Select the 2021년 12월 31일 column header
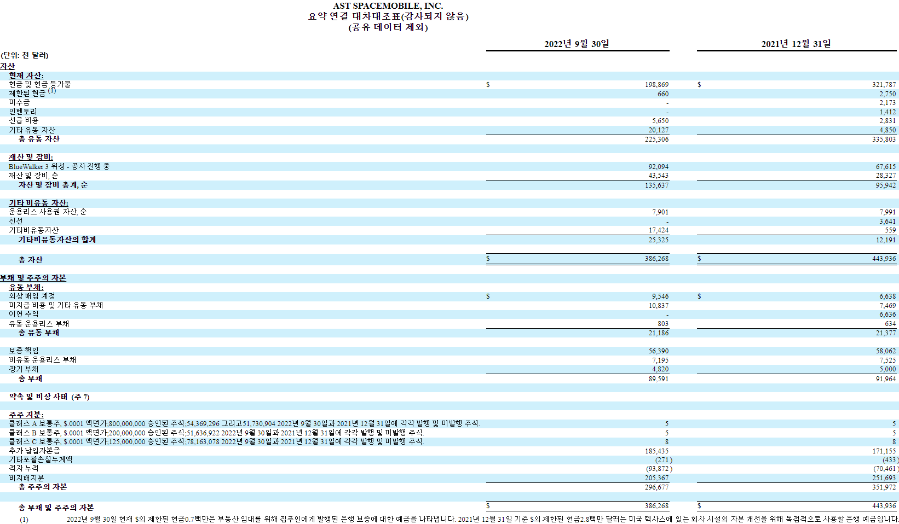Viewport: 899px width, 524px height. [796, 44]
